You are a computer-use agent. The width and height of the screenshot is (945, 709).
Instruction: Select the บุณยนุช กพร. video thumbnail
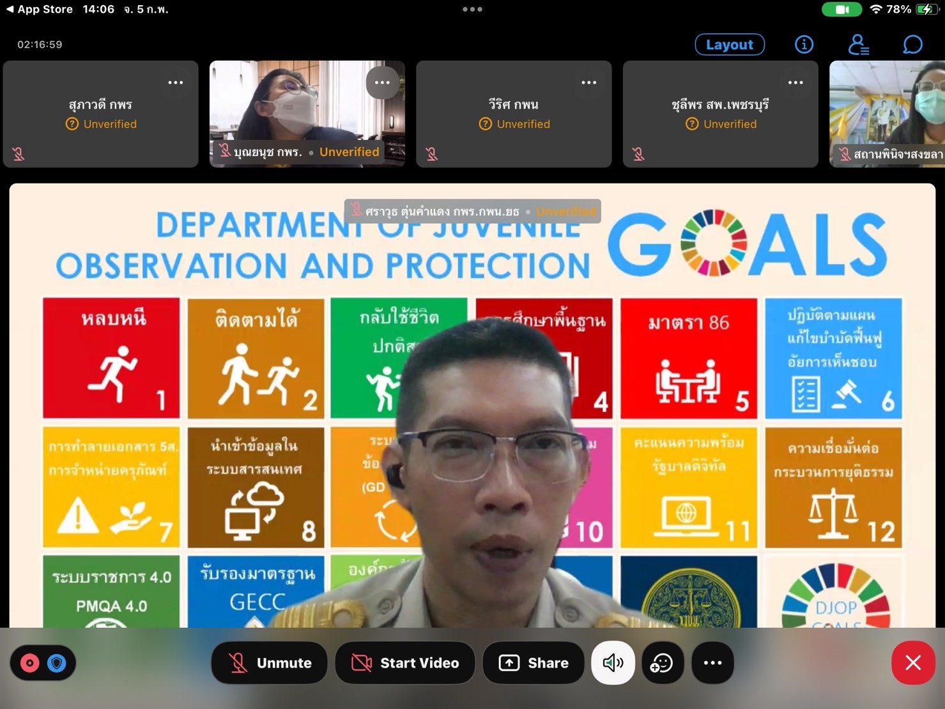coord(307,114)
